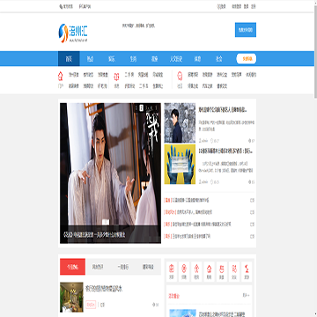This screenshot has height=317, width=317.
Task: Click the blue button in the page header
Action: click(x=246, y=30)
